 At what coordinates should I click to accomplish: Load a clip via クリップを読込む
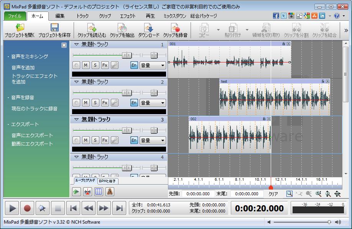coord(92,31)
